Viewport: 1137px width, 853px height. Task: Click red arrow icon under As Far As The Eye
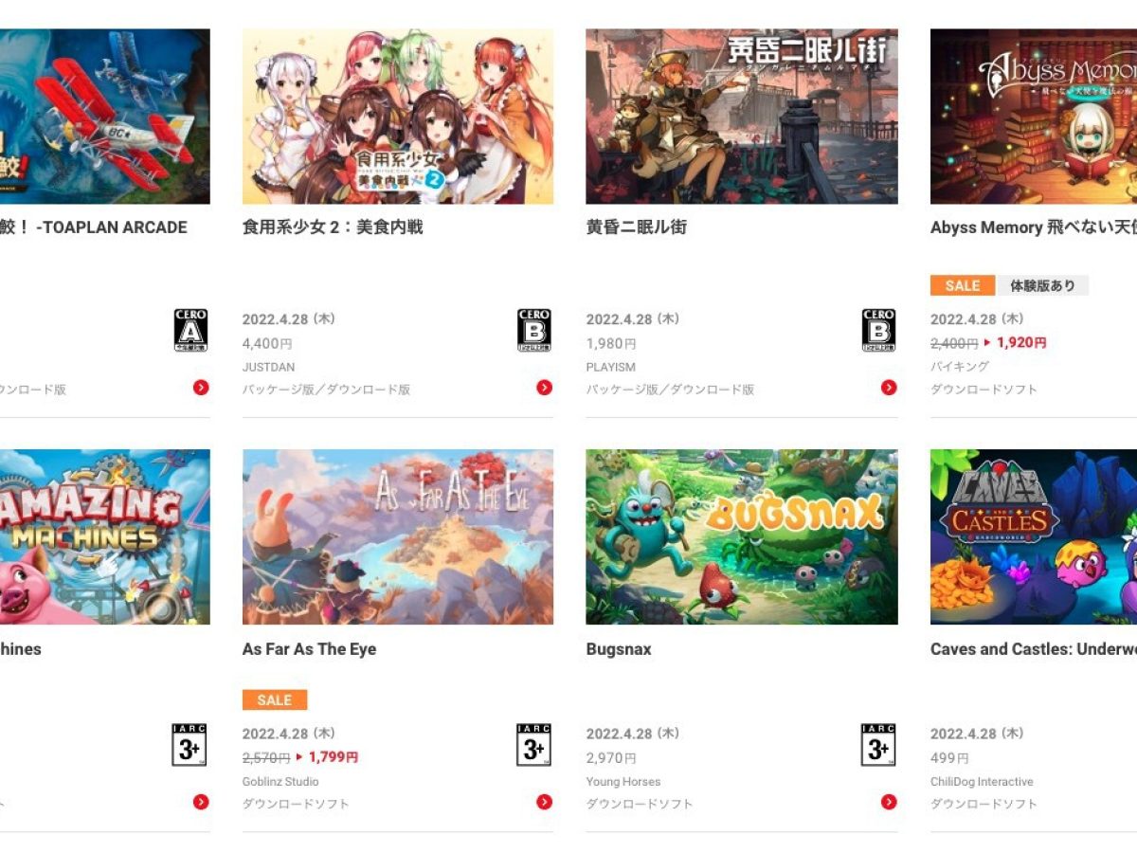tap(544, 802)
